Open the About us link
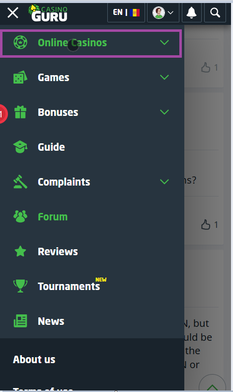 pyautogui.click(x=34, y=359)
